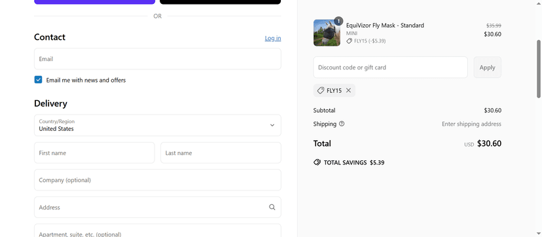
Task: Remove the FLY15 discount code
Action: (x=348, y=90)
